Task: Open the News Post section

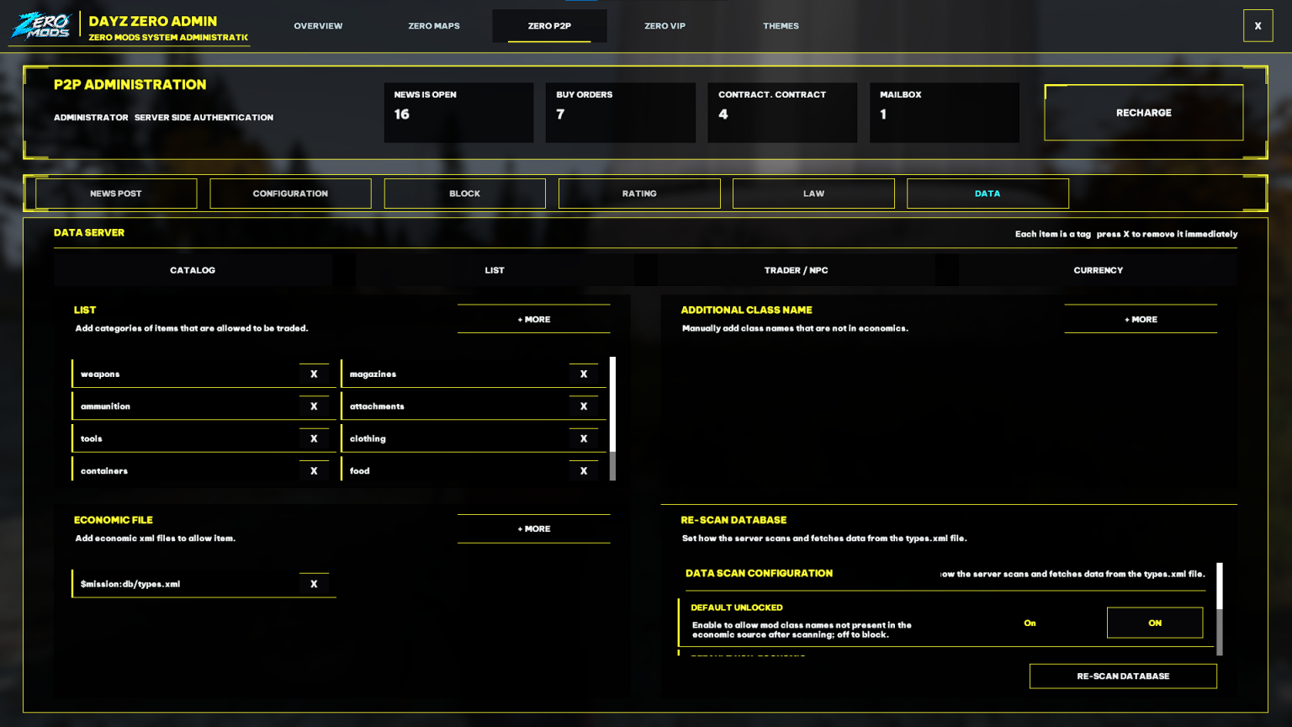Action: pos(116,194)
